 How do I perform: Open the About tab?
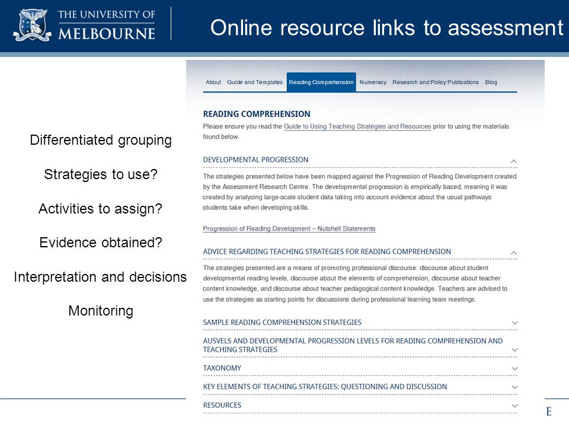pos(213,82)
